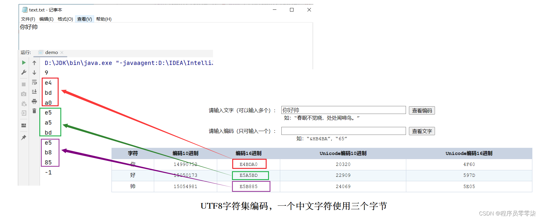Click the Notepad text 你好帅

[29, 27]
